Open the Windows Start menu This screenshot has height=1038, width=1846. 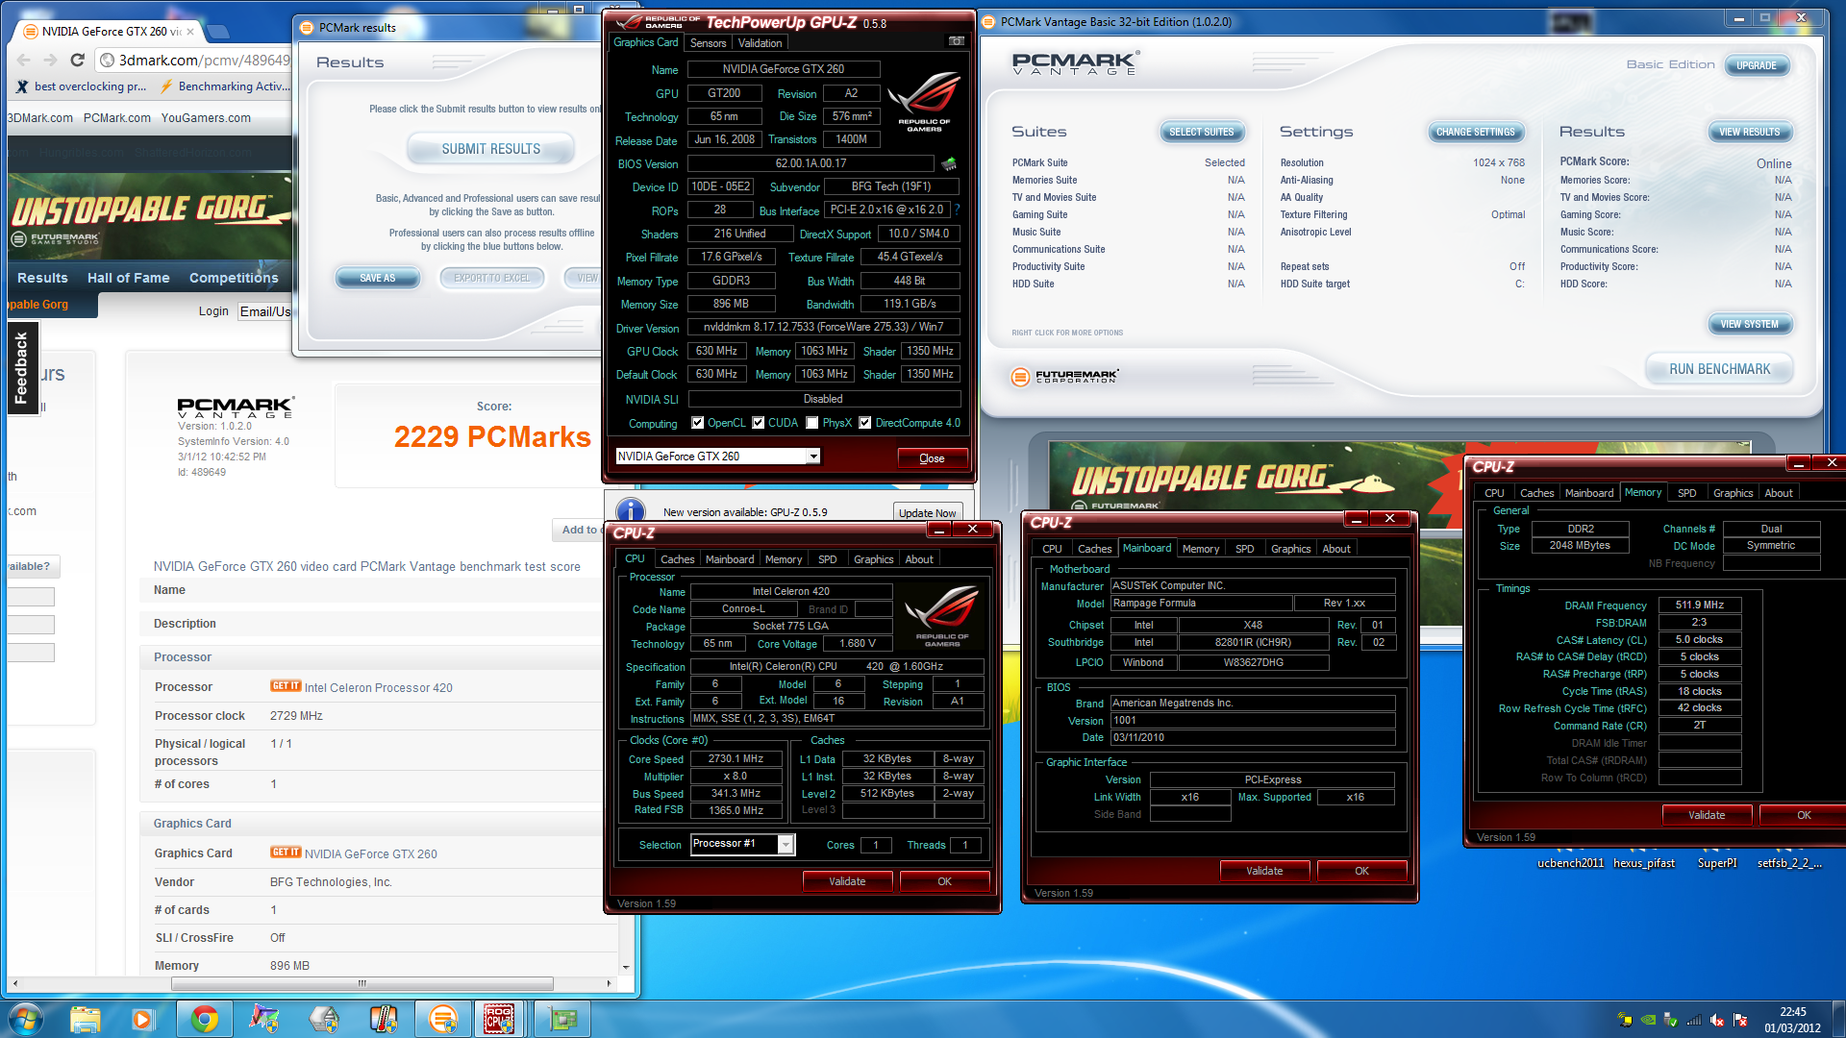[x=24, y=1019]
